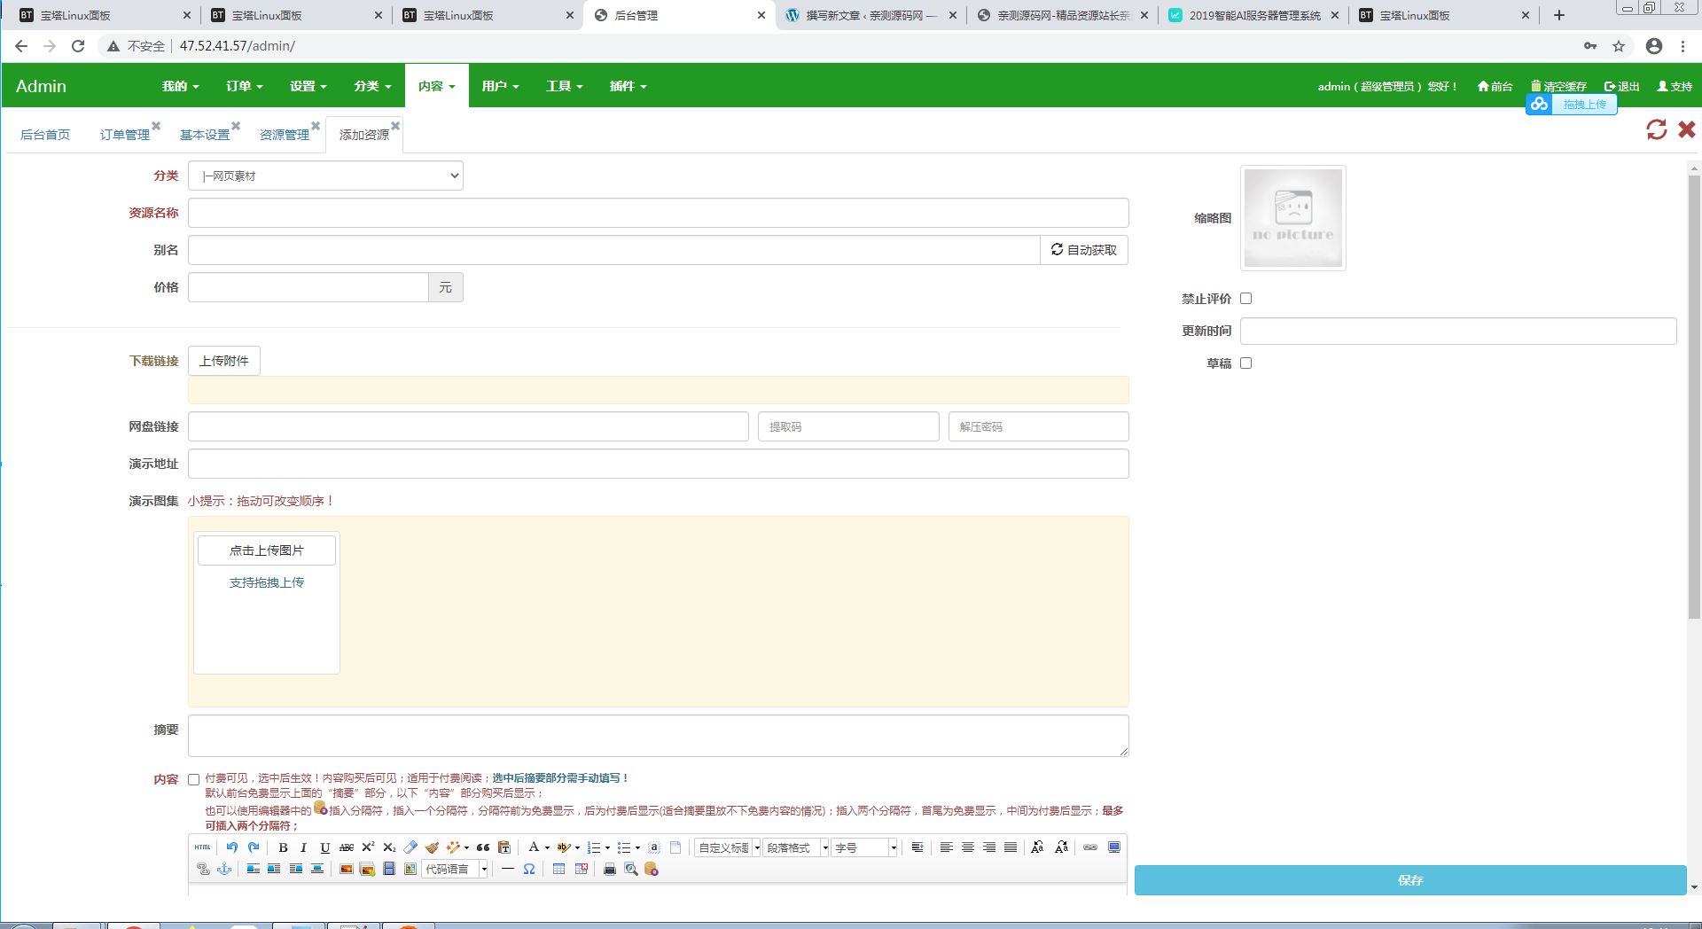Align text left in editor
Screen dimensions: 1702x929
click(x=947, y=847)
